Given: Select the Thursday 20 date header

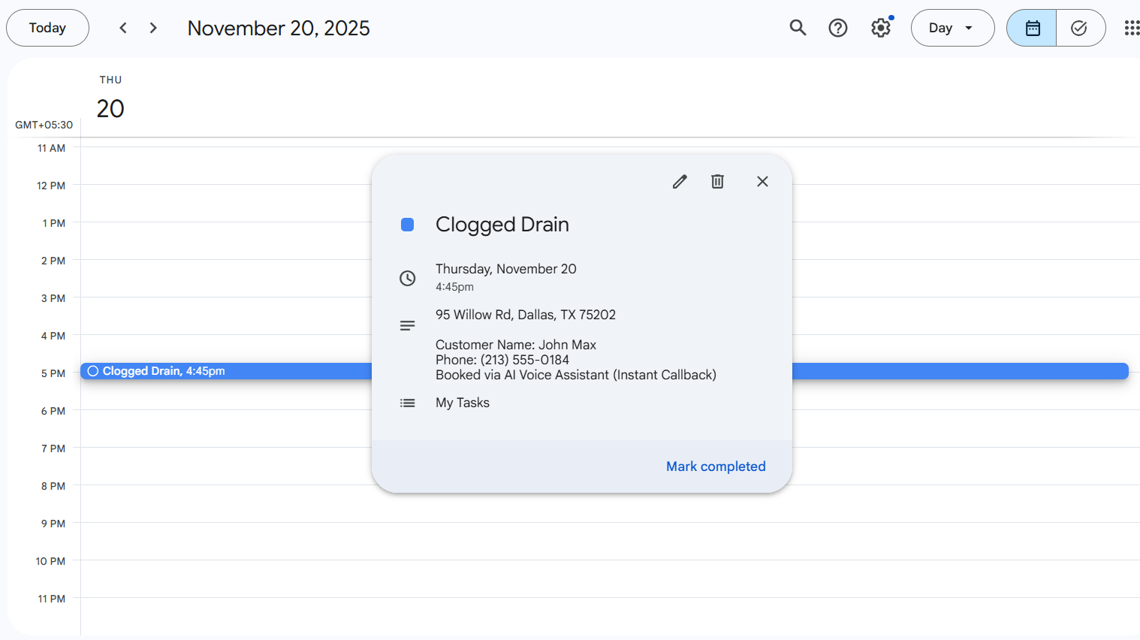Looking at the screenshot, I should (x=110, y=108).
